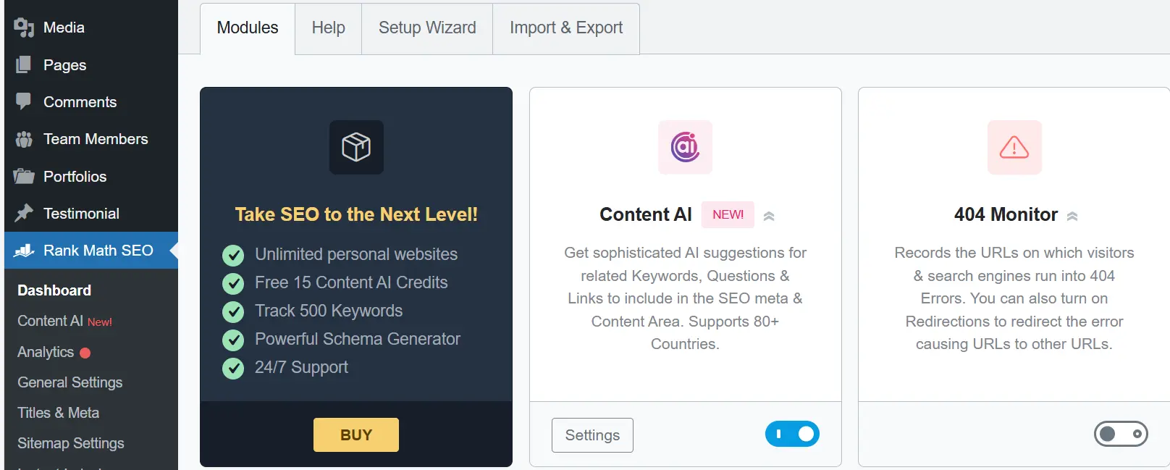Switch to the Setup Wizard tab
The width and height of the screenshot is (1170, 470).
pyautogui.click(x=427, y=28)
